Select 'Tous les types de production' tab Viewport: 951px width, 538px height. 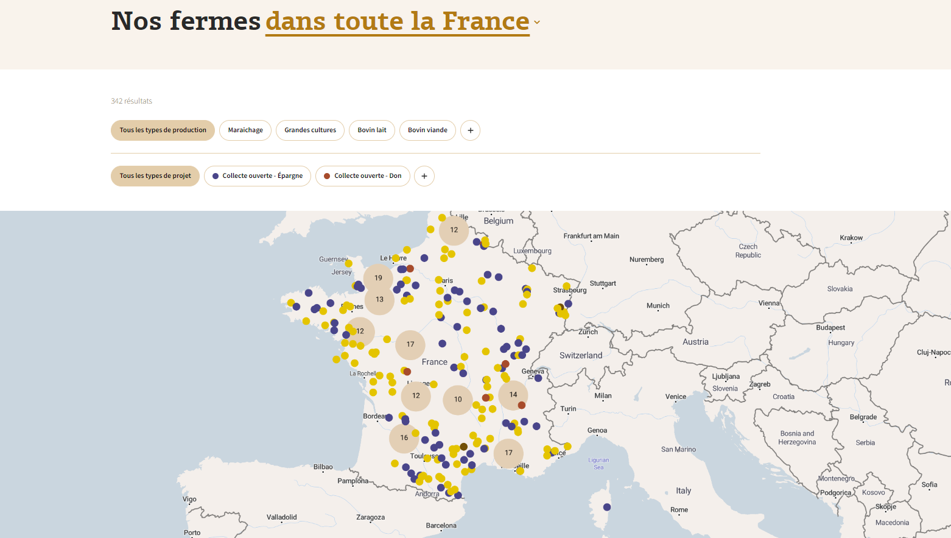163,130
